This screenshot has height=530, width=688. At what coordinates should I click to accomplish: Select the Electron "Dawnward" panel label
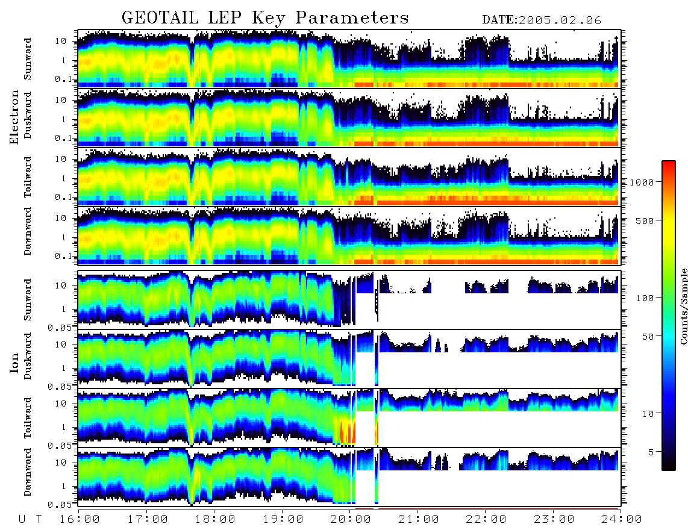[28, 232]
